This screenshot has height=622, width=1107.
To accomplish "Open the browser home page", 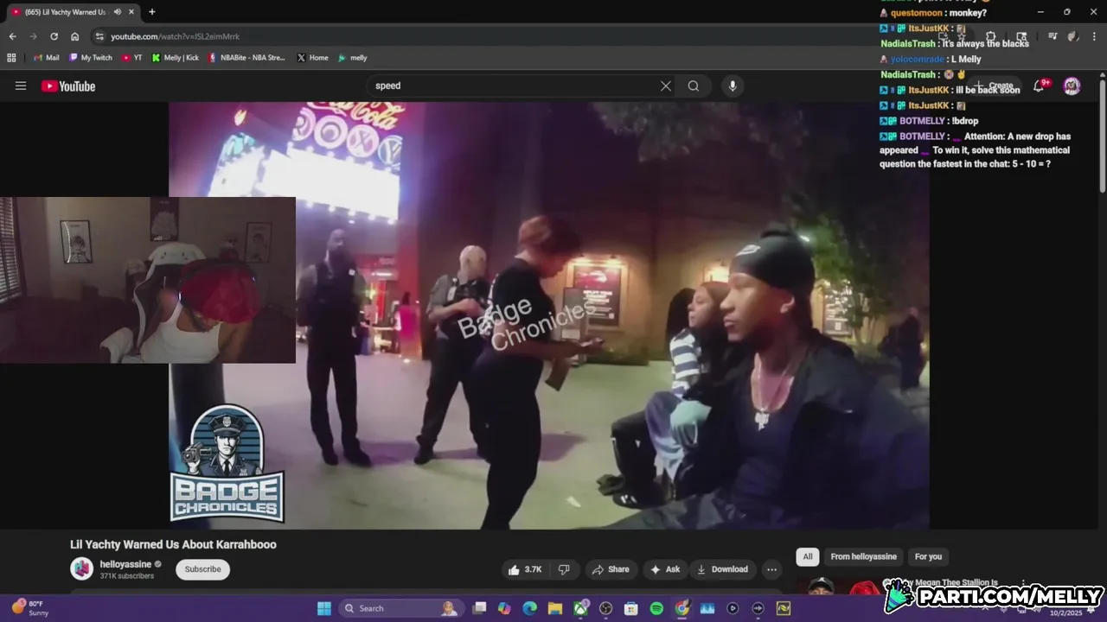I will (x=74, y=36).
